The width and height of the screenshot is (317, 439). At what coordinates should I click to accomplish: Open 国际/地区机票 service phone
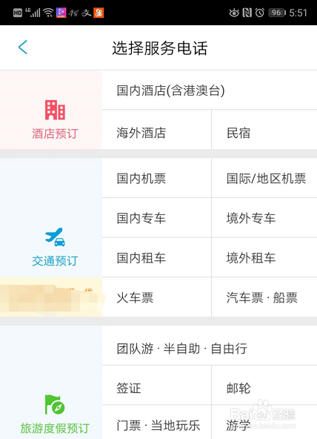pos(264,178)
